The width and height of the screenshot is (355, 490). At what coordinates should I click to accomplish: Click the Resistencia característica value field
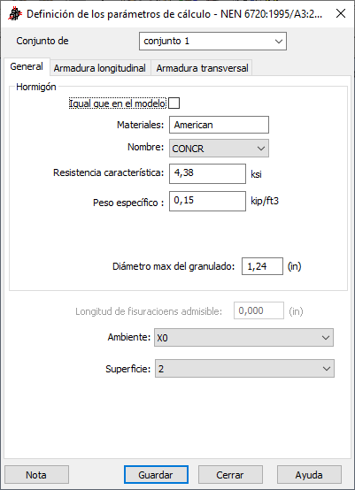pos(207,173)
